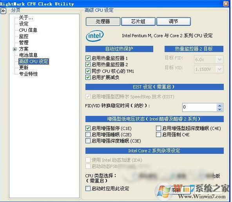Viewport: 232px width, 202px height.
Task: Click the FID/VID 转换稳定时间 input field
Action: pos(199,107)
